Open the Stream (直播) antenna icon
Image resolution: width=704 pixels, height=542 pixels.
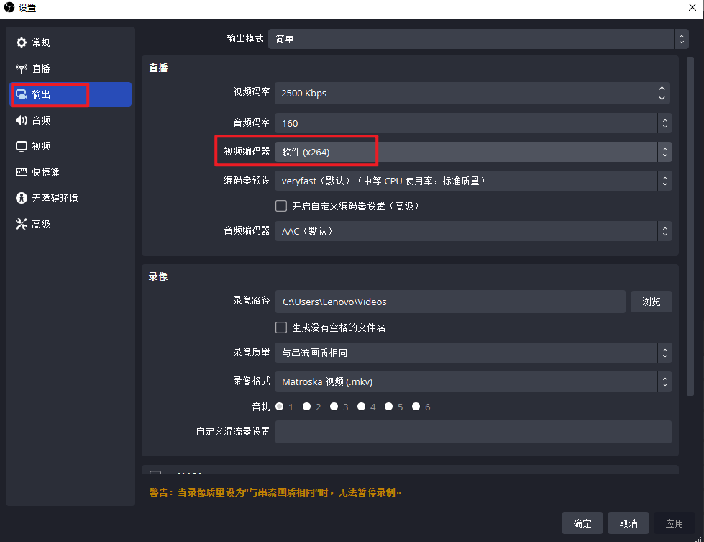[x=22, y=68]
